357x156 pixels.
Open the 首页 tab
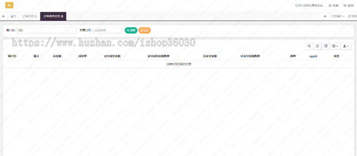13,16
